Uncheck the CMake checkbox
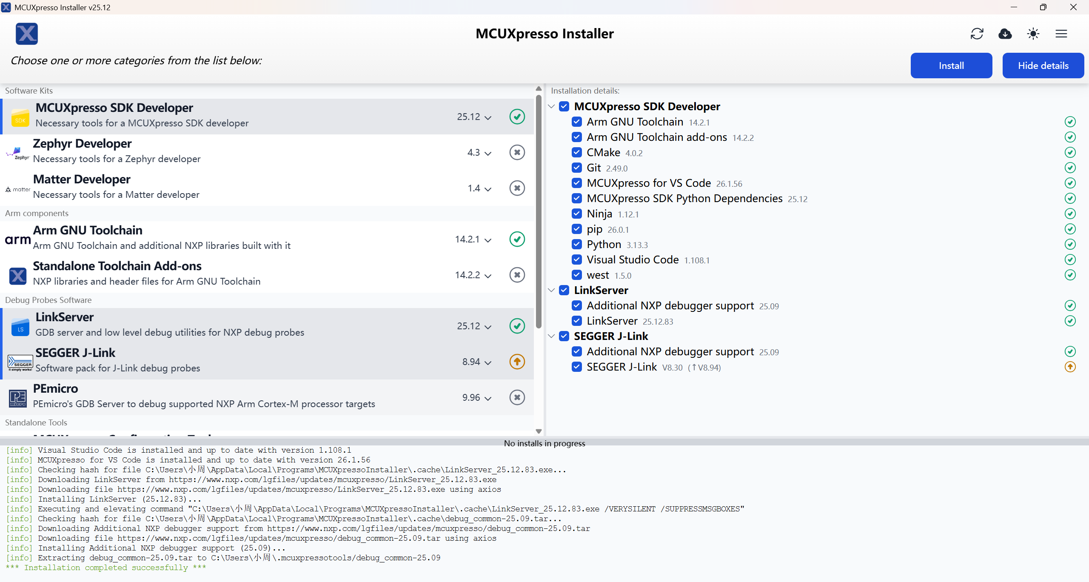This screenshot has height=582, width=1089. [x=577, y=152]
